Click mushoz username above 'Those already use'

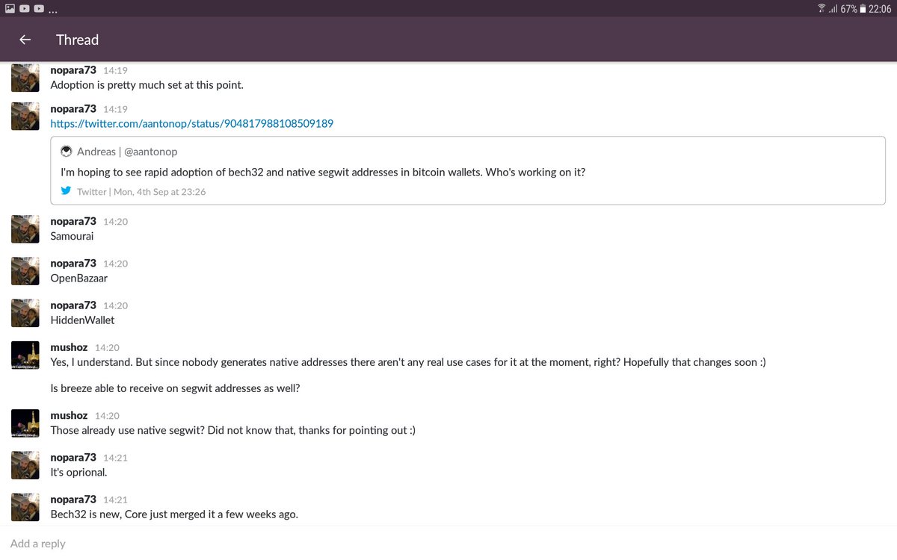[x=69, y=415]
